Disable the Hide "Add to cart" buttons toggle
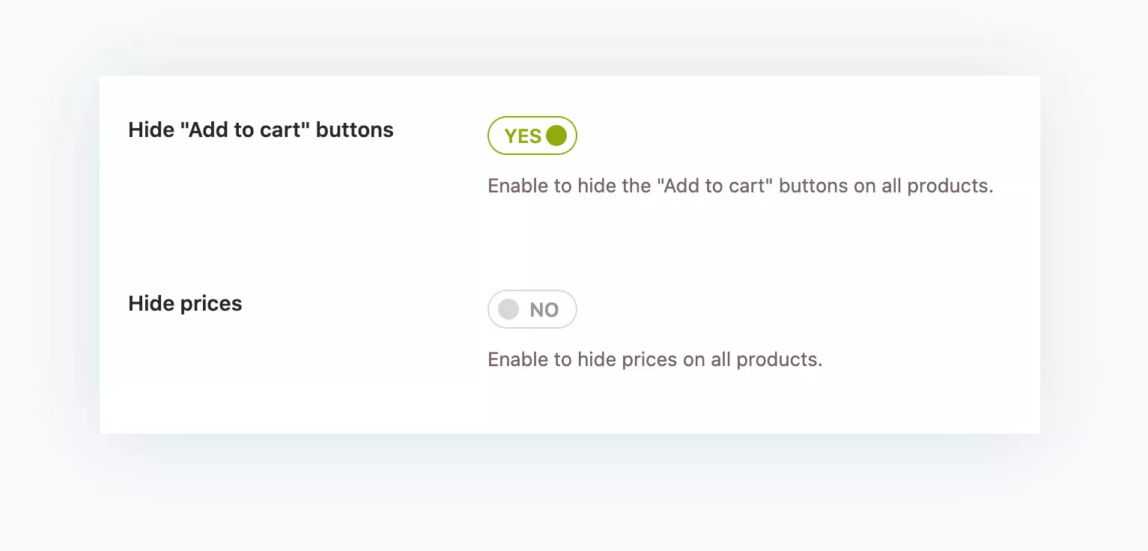This screenshot has width=1148, height=551. (532, 136)
